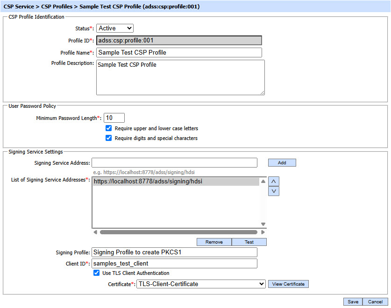The width and height of the screenshot is (391, 308).
Task: Cancel editing the CSP profile
Action: point(375,302)
